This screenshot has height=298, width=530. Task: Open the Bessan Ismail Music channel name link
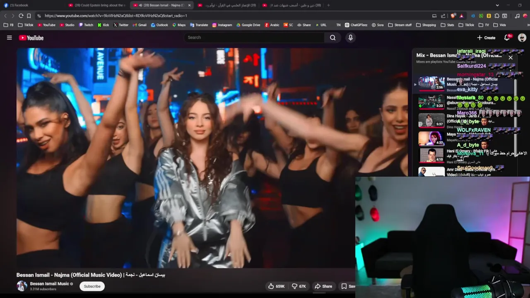click(49, 284)
